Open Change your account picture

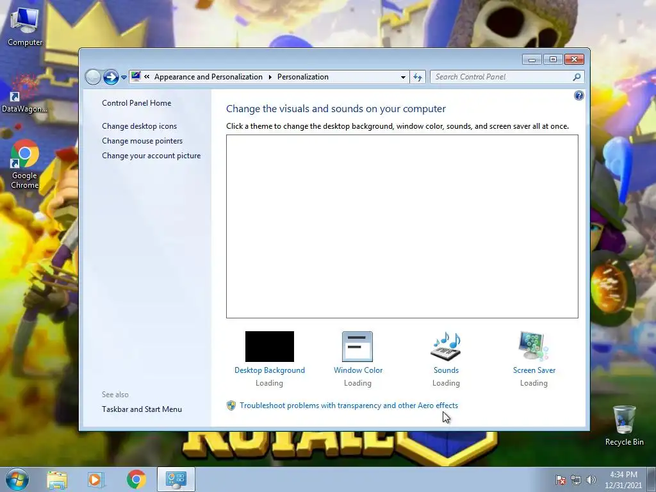click(151, 155)
